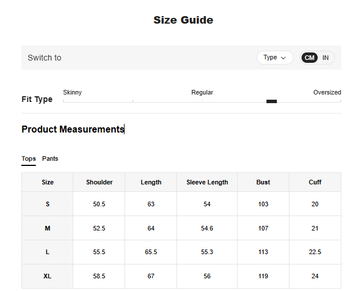Open the Type dropdown

[274, 58]
